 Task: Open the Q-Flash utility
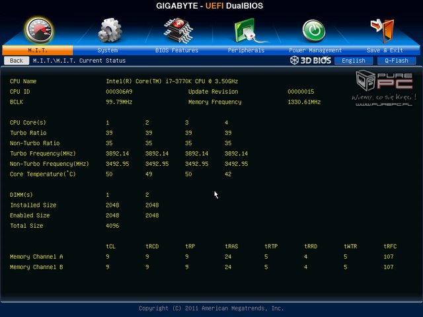[397, 61]
